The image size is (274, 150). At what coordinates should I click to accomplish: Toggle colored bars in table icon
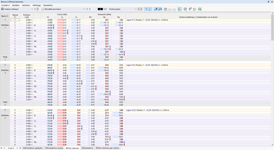click(x=180, y=9)
